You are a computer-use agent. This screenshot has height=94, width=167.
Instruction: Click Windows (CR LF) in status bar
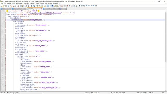[x=142, y=93]
